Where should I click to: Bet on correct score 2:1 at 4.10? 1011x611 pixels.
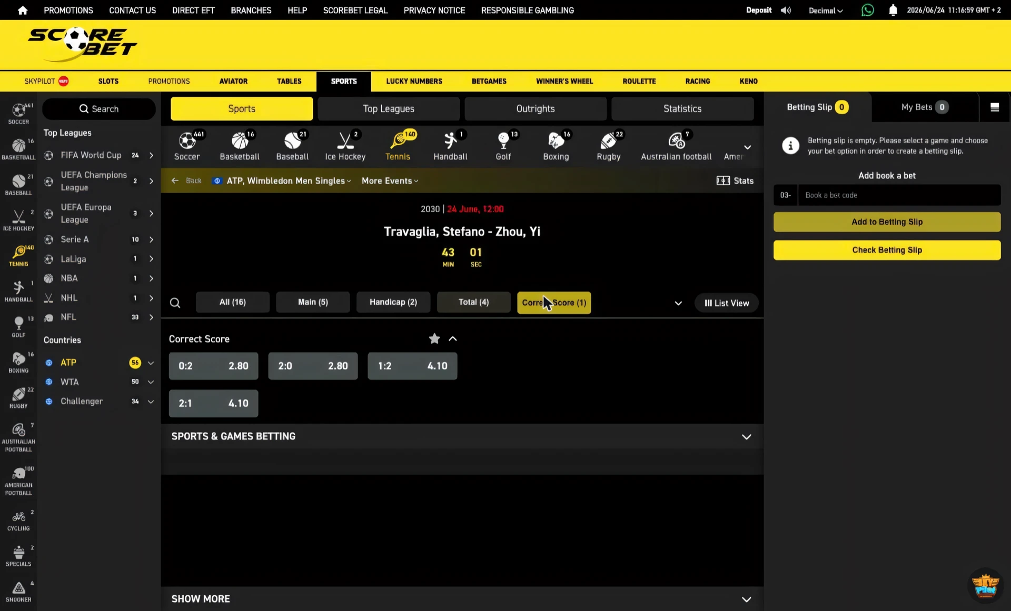(x=213, y=404)
